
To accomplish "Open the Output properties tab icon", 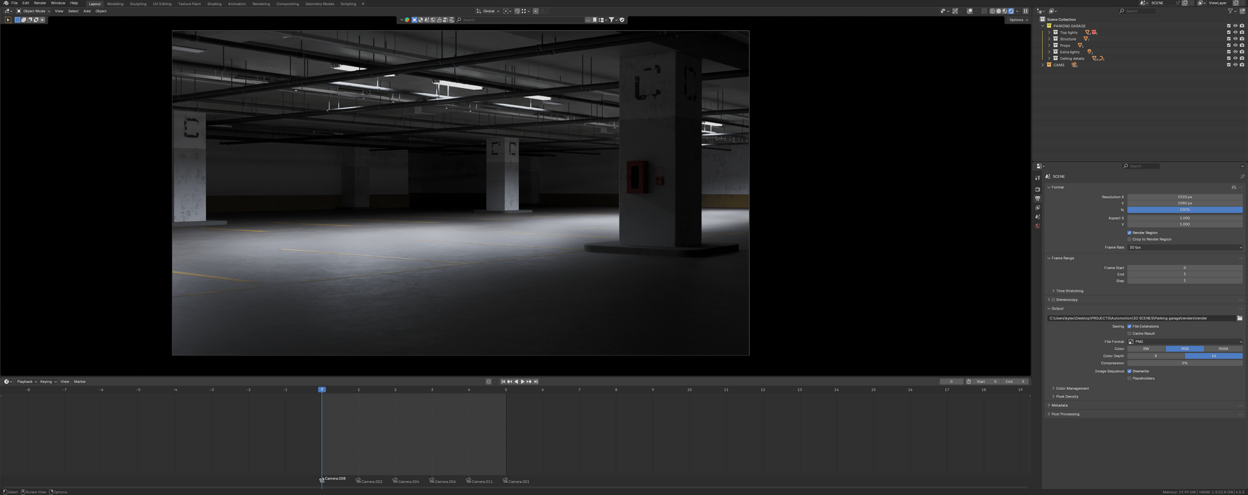I will [1038, 199].
